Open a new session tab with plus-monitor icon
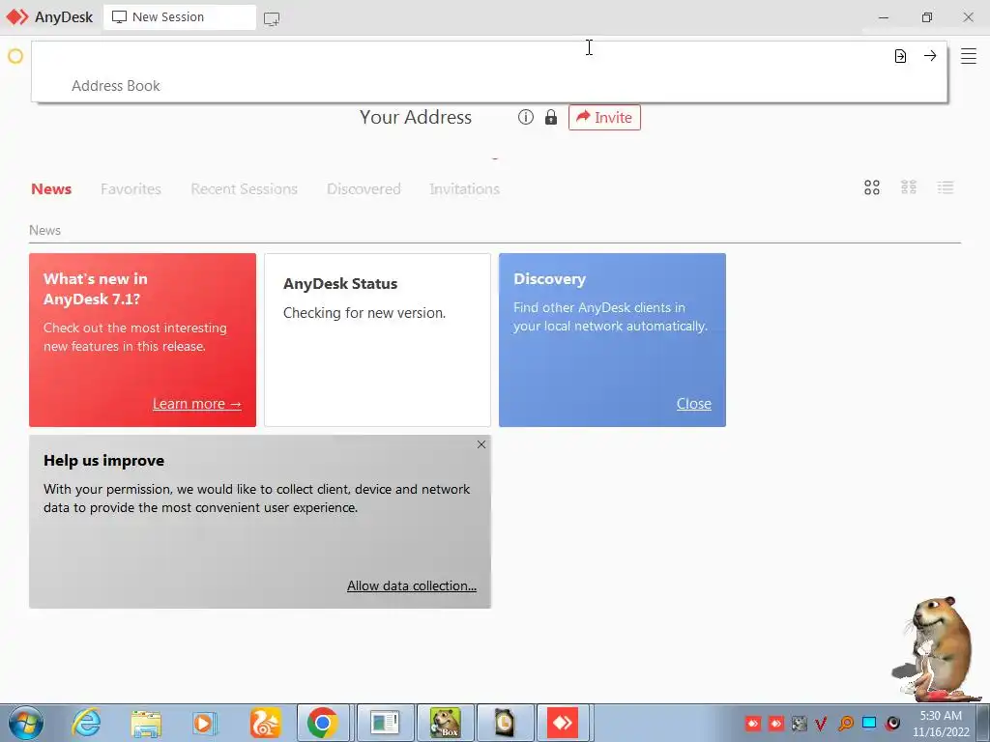Viewport: 990px width, 742px height. [x=272, y=18]
